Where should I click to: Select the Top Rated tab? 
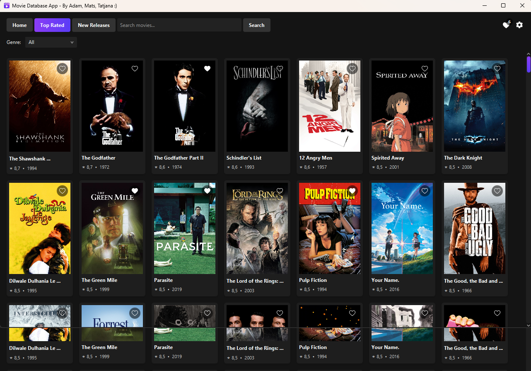(x=52, y=25)
